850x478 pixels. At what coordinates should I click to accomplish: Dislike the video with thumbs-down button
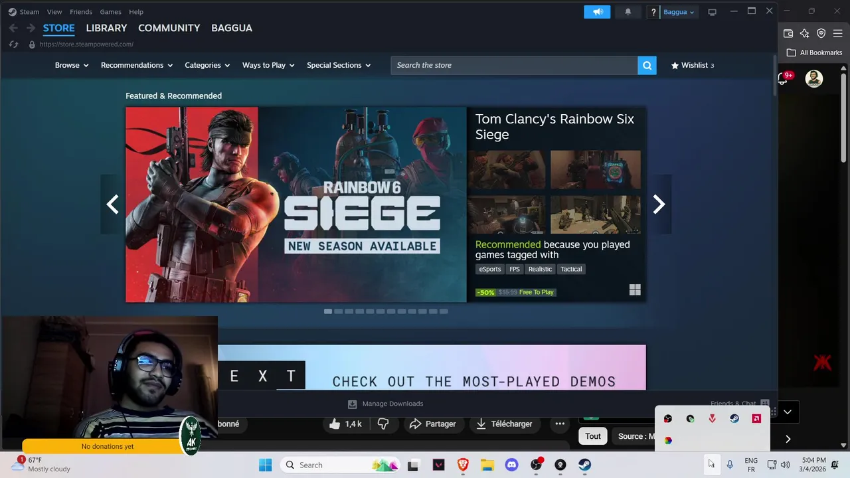[x=382, y=424]
